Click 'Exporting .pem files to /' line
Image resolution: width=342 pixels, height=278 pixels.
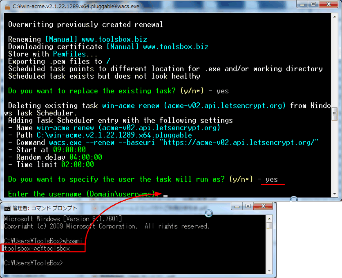click(59, 61)
